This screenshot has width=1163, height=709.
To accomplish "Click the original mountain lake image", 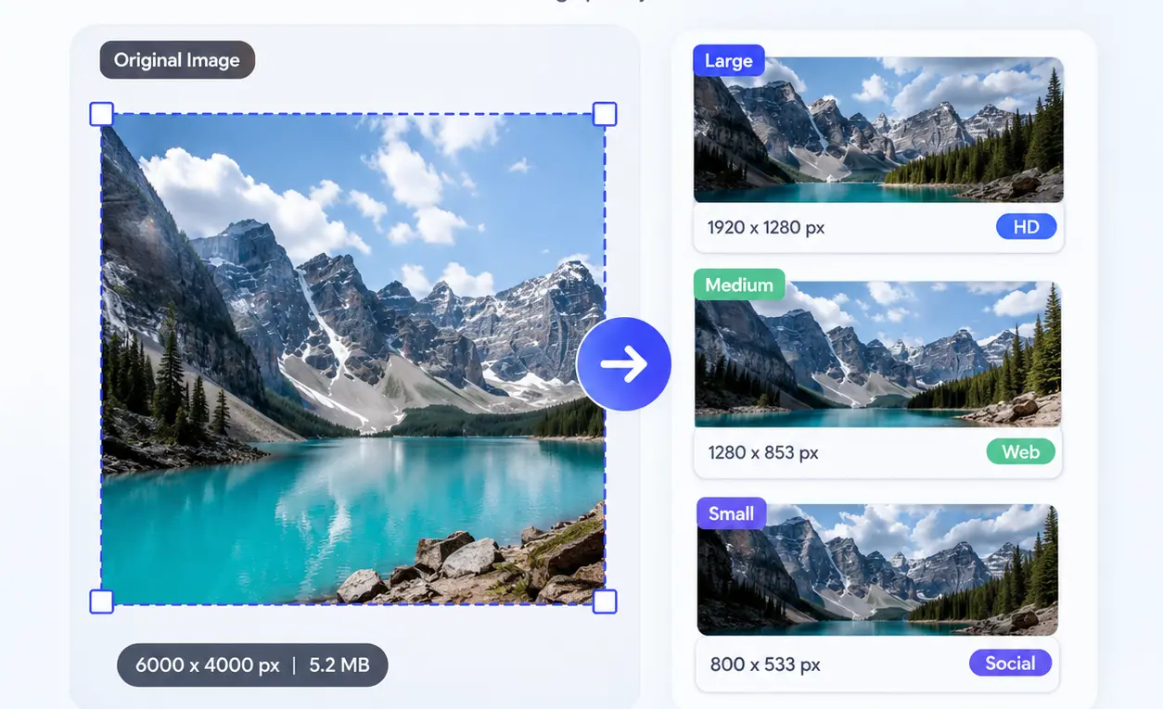I will tap(352, 359).
